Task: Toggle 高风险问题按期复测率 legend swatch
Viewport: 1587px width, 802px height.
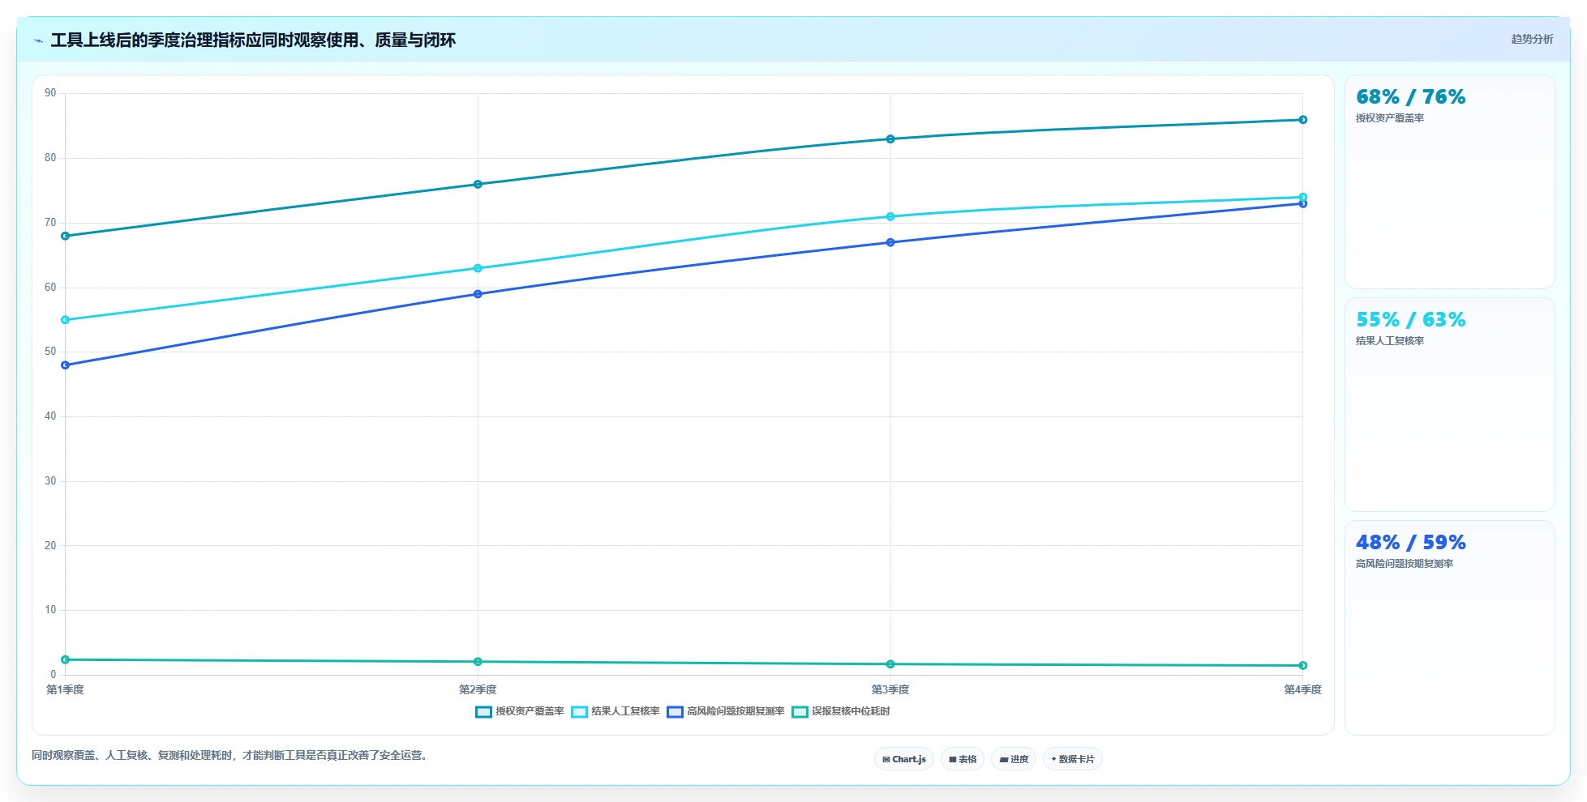Action: point(675,712)
